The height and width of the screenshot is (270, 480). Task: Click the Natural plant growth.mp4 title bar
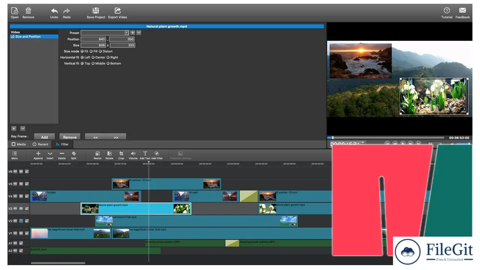pyautogui.click(x=166, y=27)
